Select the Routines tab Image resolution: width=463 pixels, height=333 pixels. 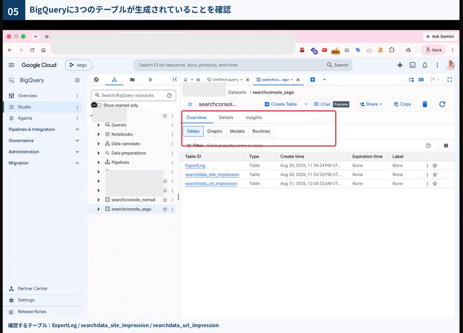(261, 131)
